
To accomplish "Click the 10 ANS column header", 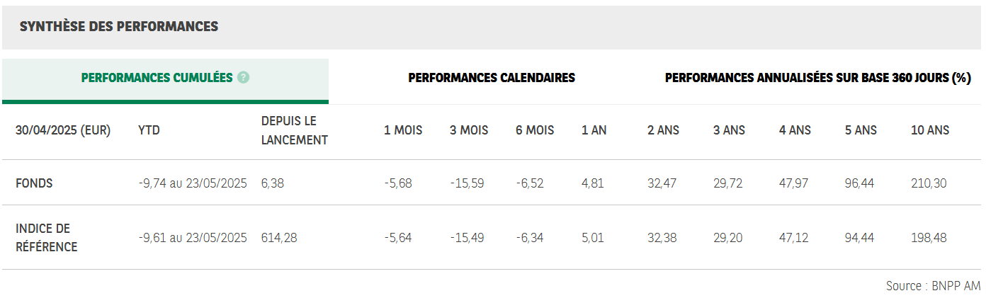I will pos(930,130).
